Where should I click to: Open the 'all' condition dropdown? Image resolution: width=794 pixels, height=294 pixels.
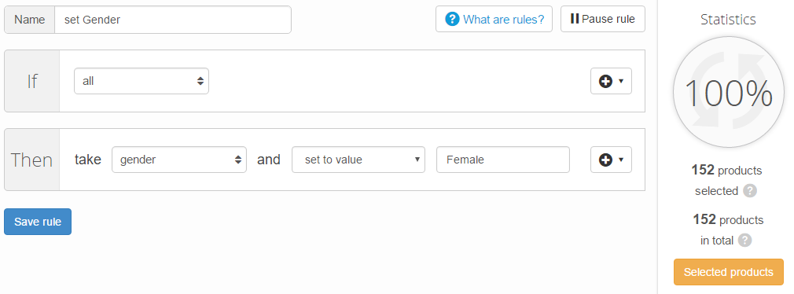coord(142,81)
